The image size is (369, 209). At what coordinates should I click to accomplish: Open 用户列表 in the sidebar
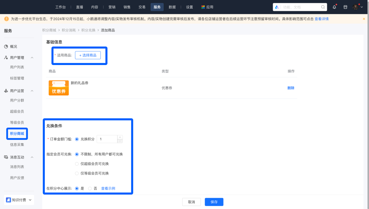pos(17,67)
